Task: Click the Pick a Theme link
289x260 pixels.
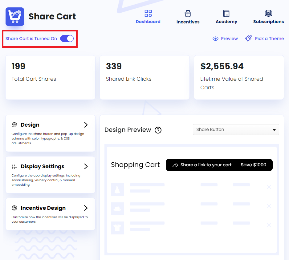Action: tap(269, 39)
